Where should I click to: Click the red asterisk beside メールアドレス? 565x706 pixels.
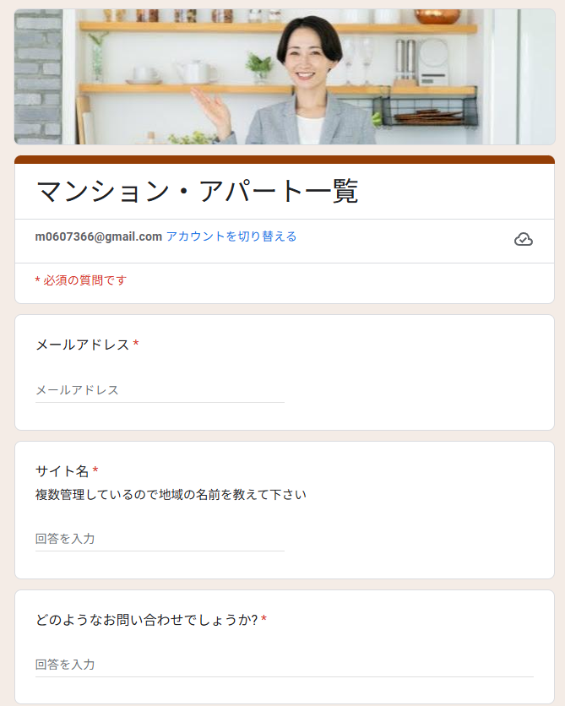tap(136, 345)
